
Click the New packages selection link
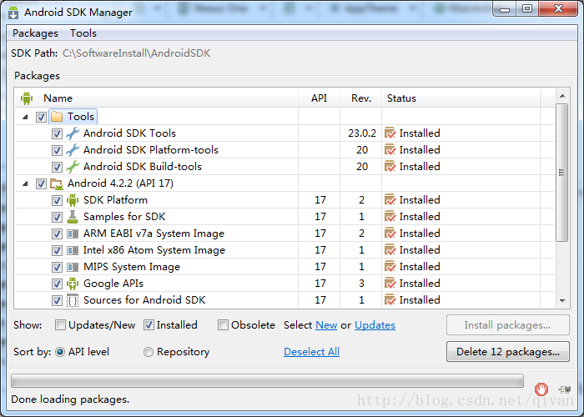(x=326, y=325)
